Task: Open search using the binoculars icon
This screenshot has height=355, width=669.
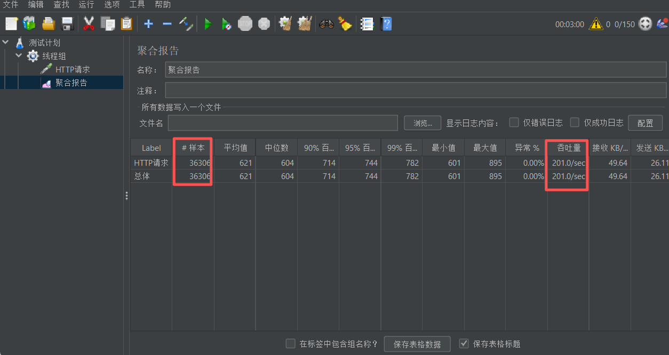Action: coord(326,23)
